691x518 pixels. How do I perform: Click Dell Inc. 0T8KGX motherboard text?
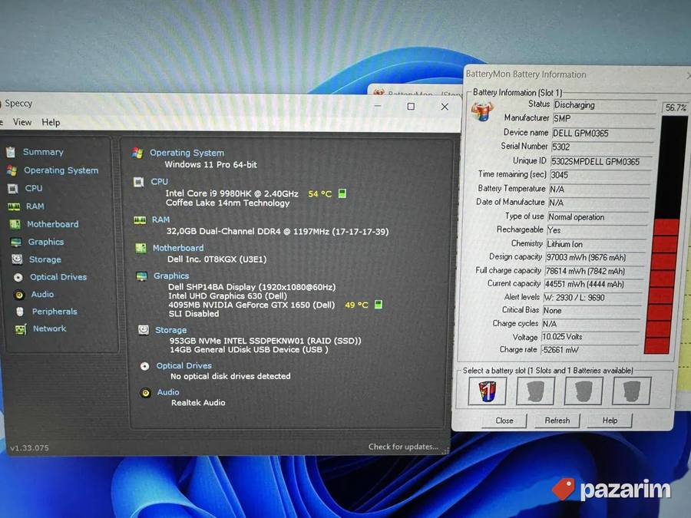[217, 259]
